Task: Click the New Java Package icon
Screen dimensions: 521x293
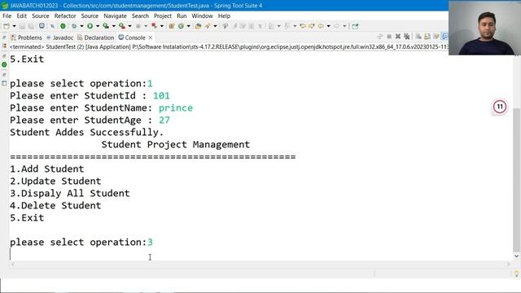Action: pos(172,26)
